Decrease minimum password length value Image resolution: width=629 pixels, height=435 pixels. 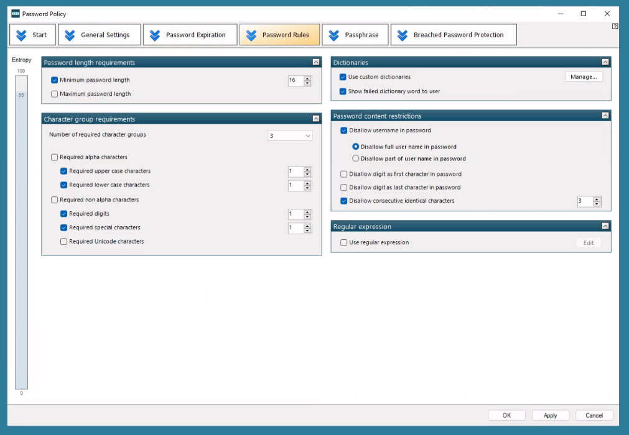307,83
